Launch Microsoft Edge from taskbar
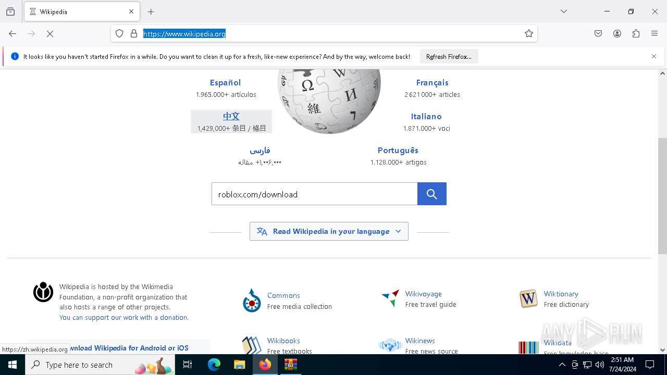 214,365
